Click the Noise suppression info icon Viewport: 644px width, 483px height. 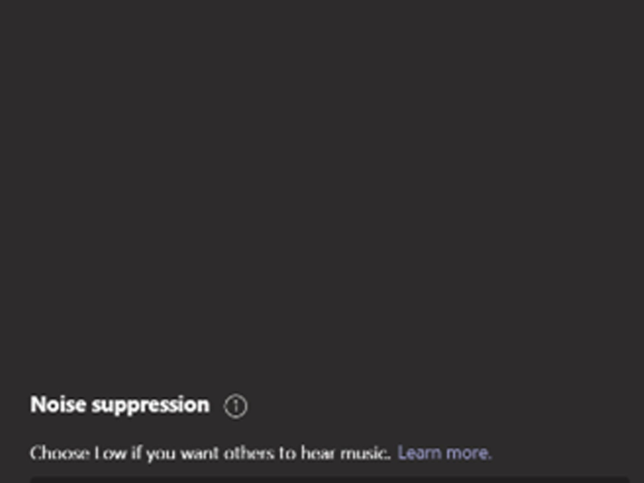(235, 406)
